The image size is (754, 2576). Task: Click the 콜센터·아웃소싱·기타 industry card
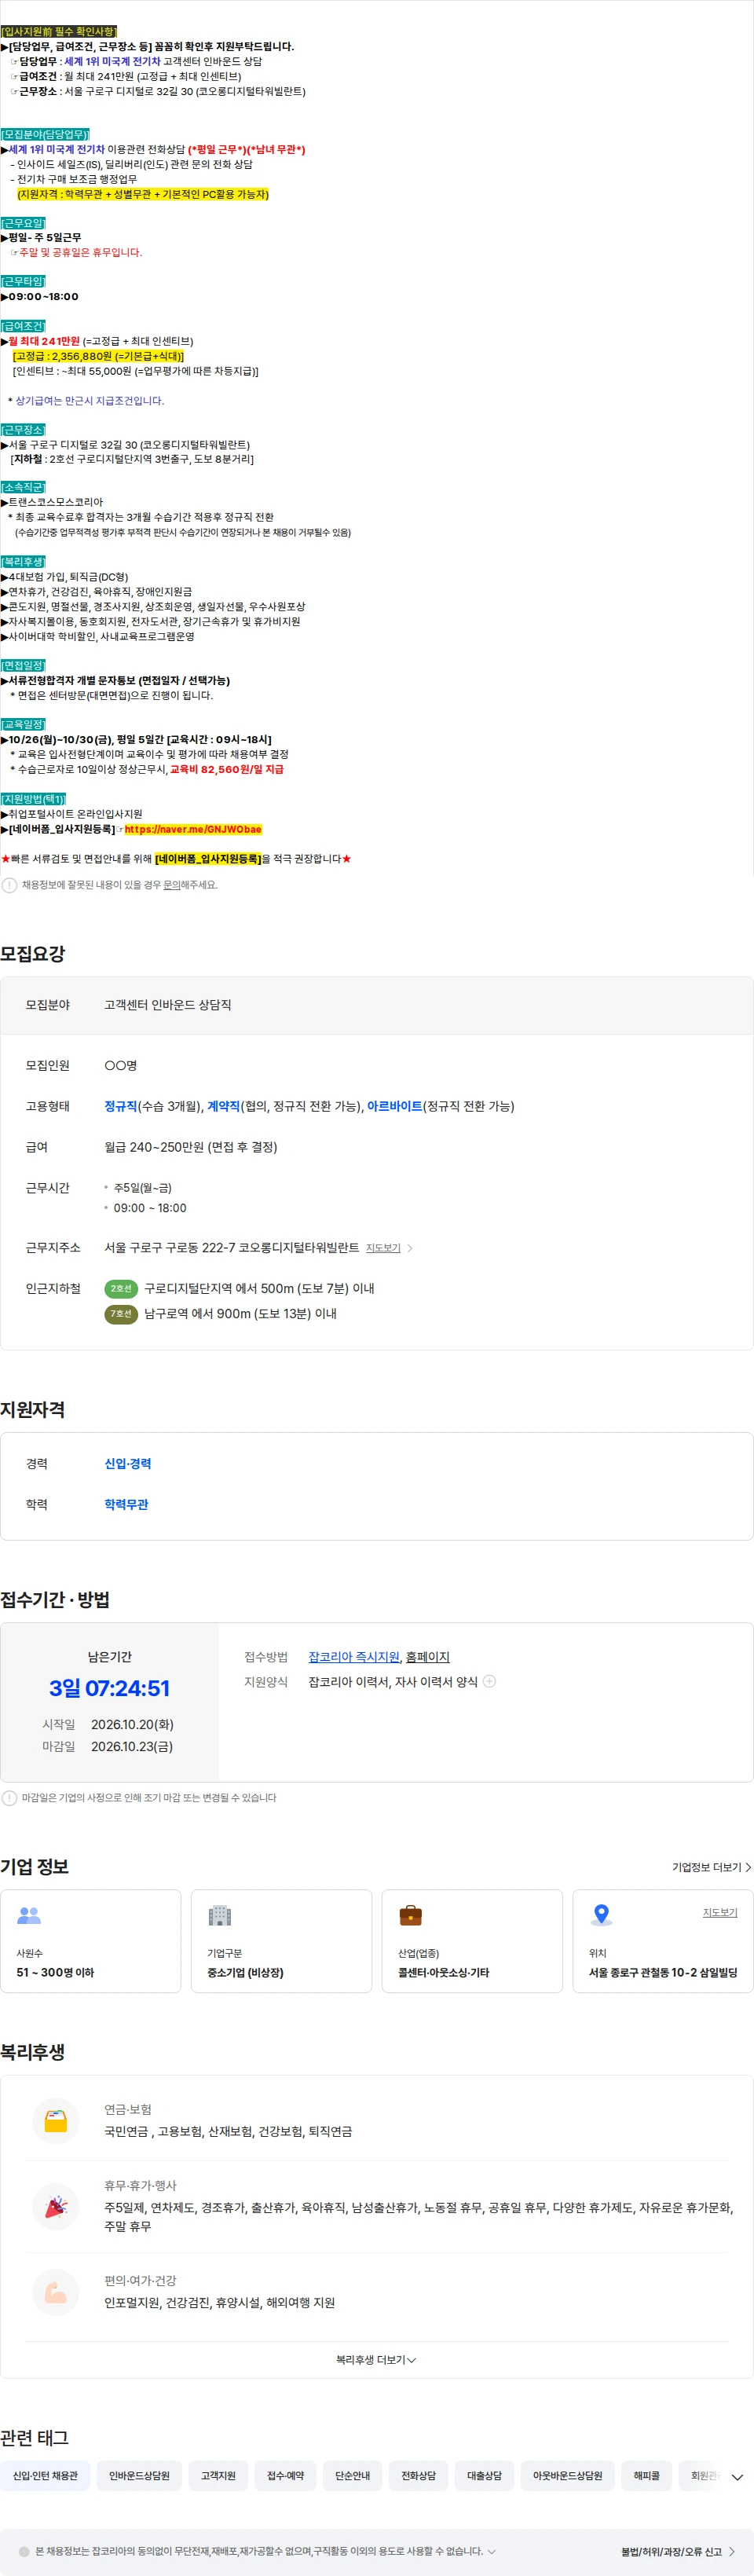coord(472,1941)
